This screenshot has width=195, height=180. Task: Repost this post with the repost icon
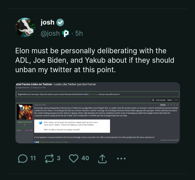coord(49,159)
